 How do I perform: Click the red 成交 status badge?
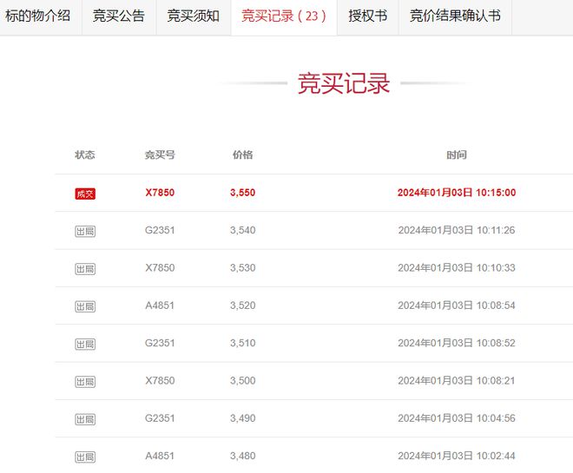pos(85,194)
